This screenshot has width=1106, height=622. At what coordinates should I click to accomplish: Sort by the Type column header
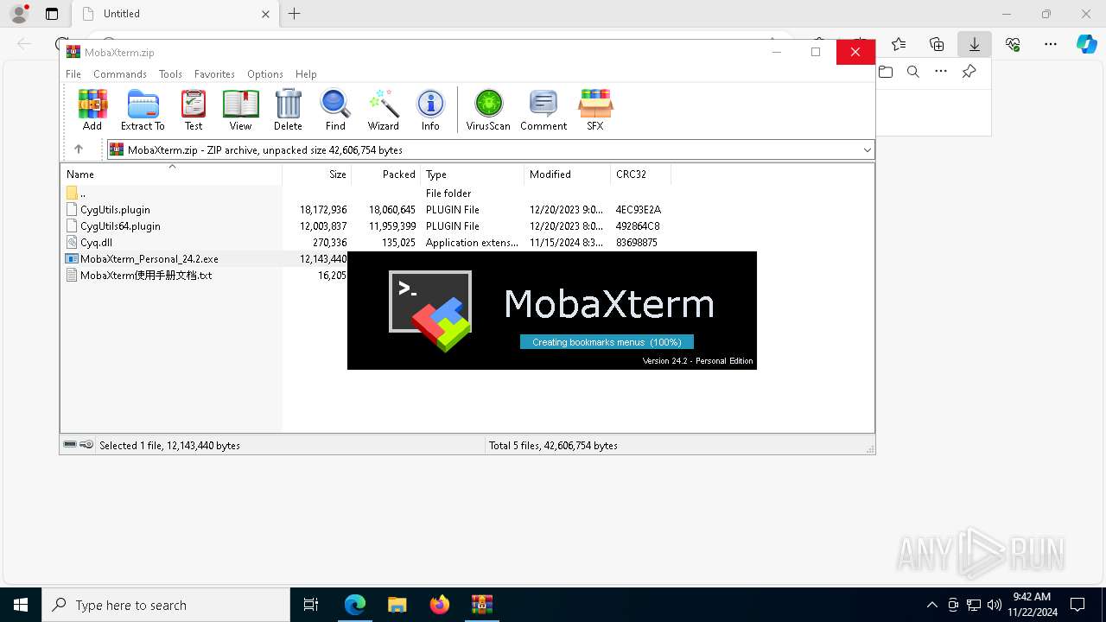tap(473, 174)
